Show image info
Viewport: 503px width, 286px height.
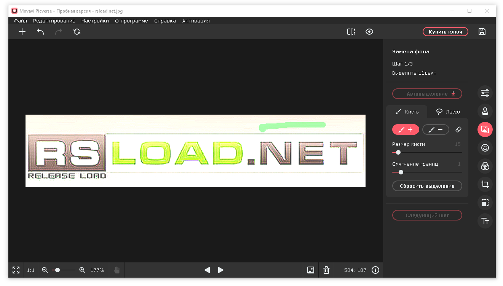pos(375,270)
